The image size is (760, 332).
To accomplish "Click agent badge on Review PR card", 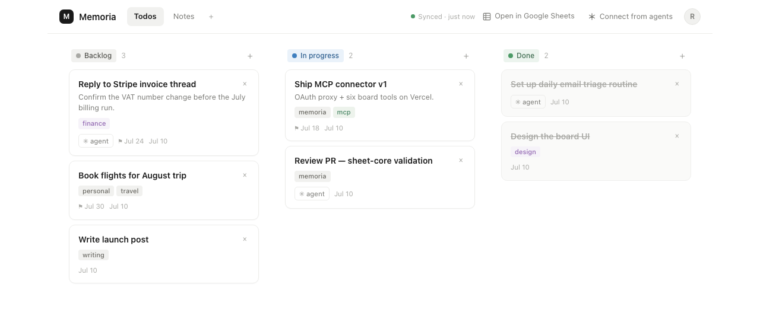I will 312,194.
